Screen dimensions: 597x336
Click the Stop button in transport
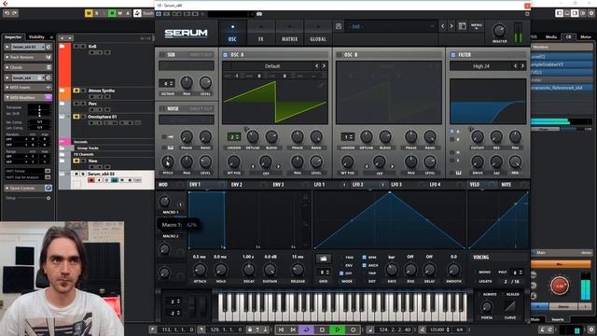322,329
